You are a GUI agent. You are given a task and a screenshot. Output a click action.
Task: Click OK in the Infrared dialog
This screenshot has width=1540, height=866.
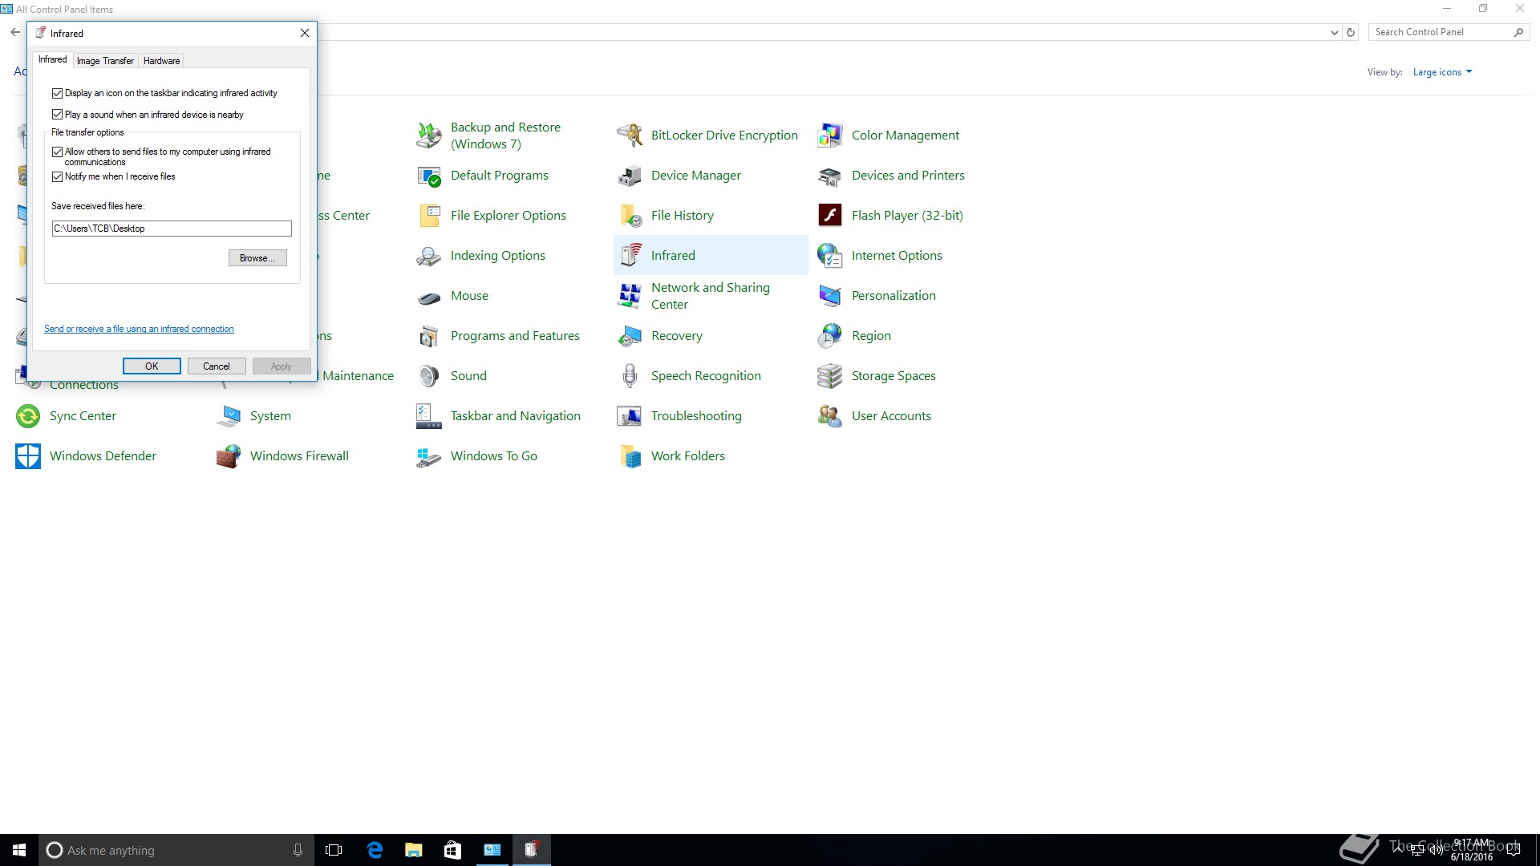[x=152, y=366]
